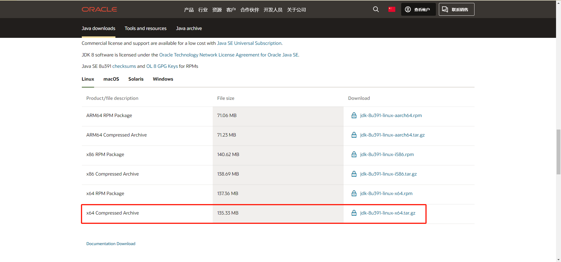This screenshot has height=262, width=561.
Task: Open the 开发人员 menu
Action: [x=273, y=10]
